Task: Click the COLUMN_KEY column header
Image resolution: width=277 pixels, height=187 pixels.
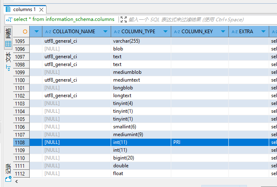Action: 200,32
